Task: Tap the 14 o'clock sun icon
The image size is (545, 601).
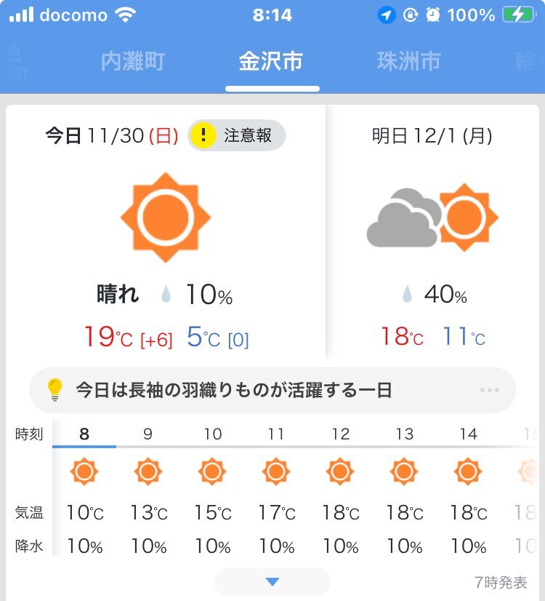Action: point(468,471)
